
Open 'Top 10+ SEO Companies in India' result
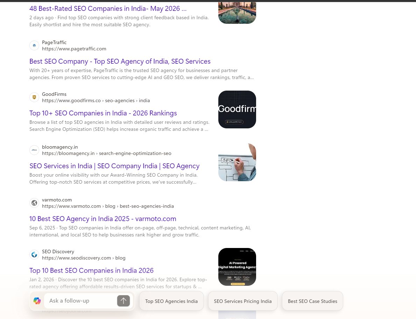pyautogui.click(x=103, y=113)
